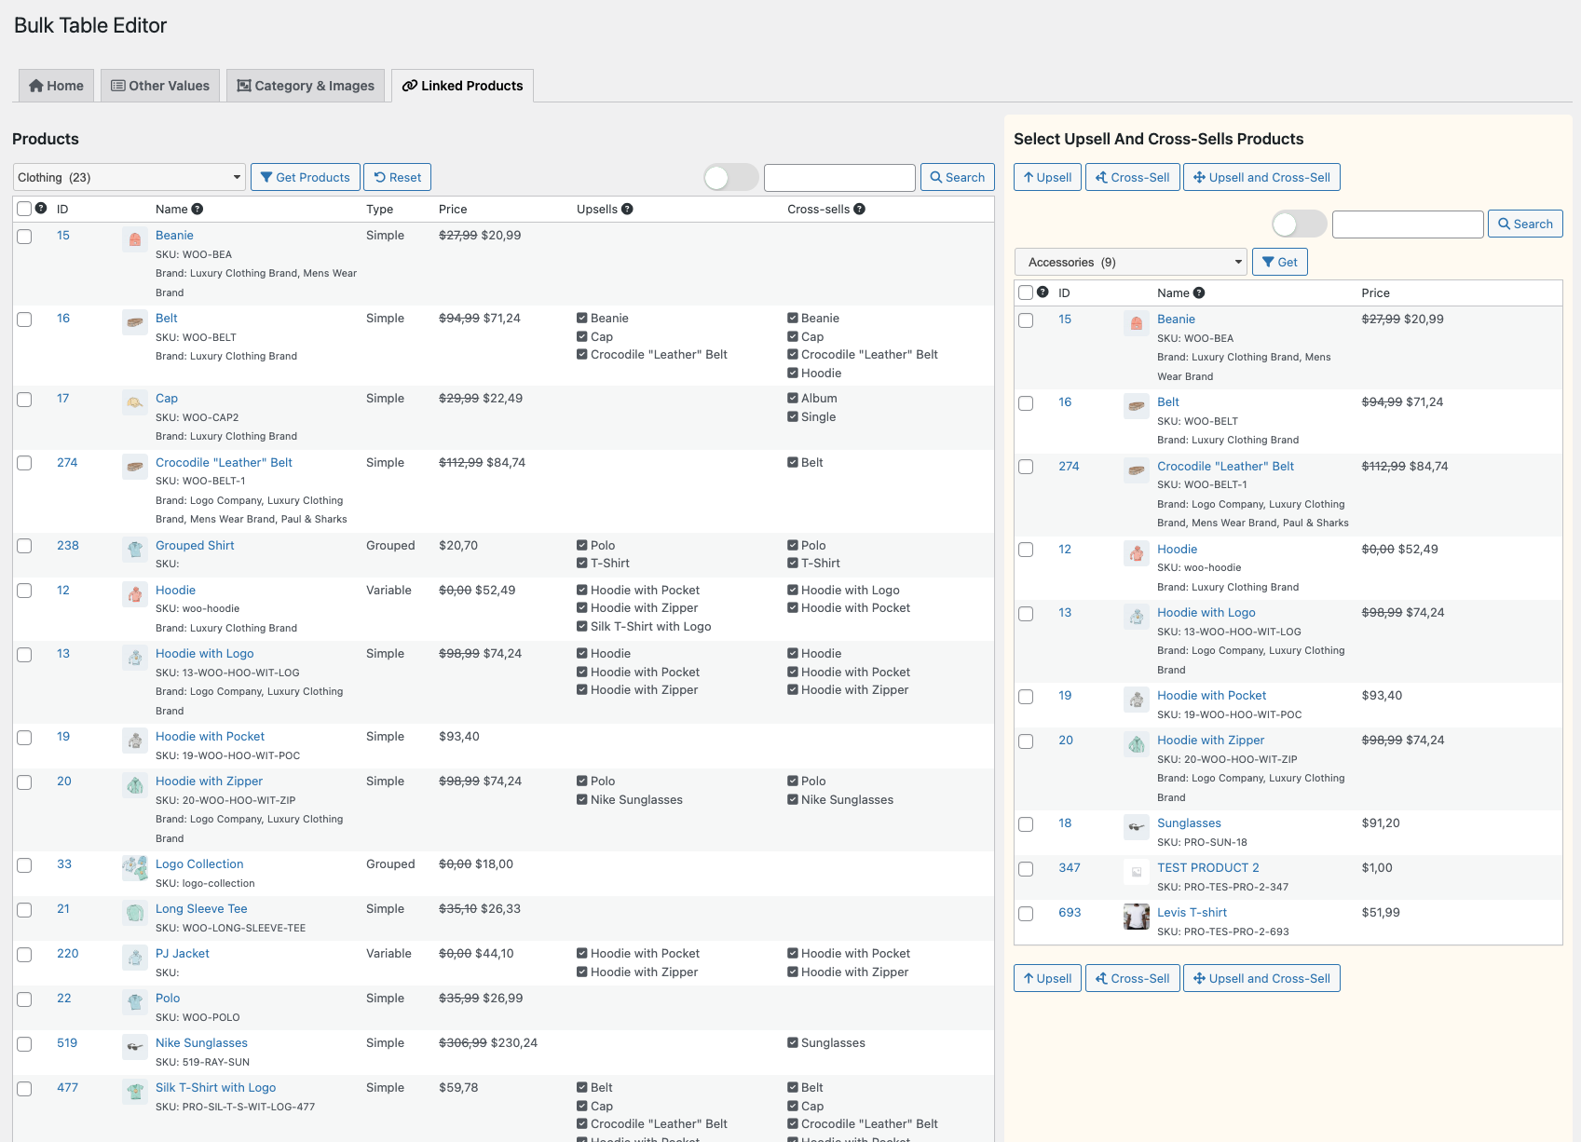Select the header checkbox in the right products panel
The image size is (1581, 1142).
(1026, 292)
